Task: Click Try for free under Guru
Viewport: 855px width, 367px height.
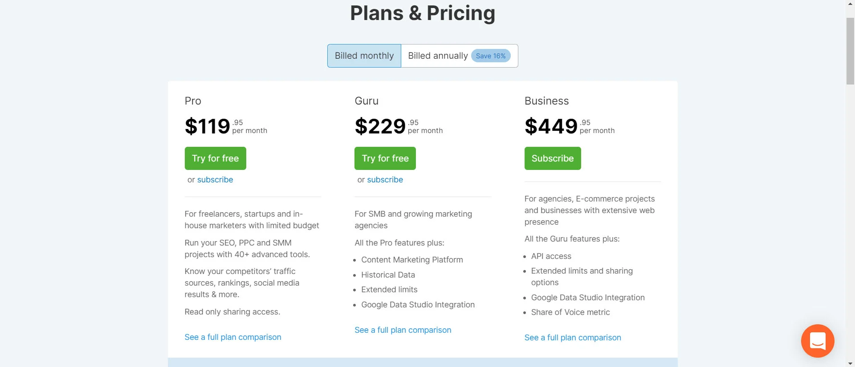Action: (x=385, y=158)
